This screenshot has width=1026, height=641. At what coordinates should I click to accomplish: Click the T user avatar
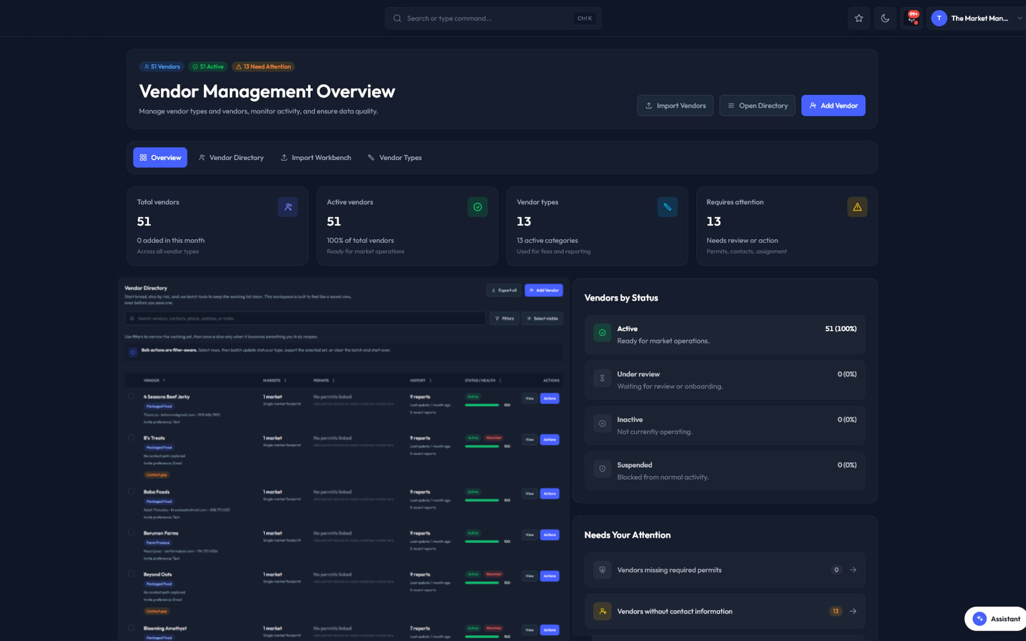(x=939, y=18)
